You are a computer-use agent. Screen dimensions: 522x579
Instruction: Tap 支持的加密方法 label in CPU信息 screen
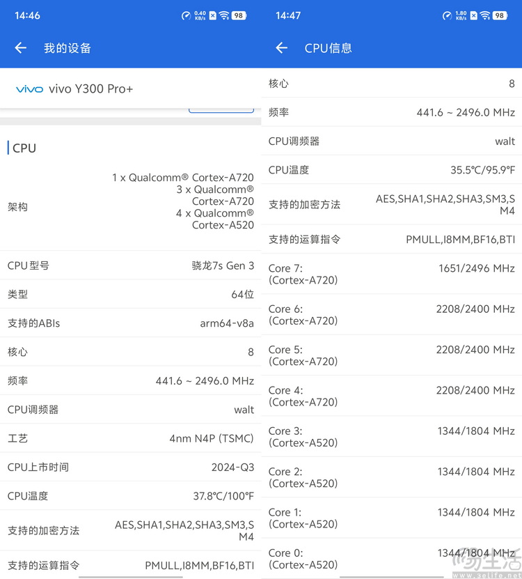[304, 205]
